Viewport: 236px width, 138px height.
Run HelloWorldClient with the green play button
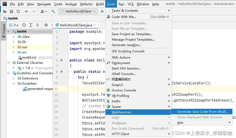pos(102,11)
